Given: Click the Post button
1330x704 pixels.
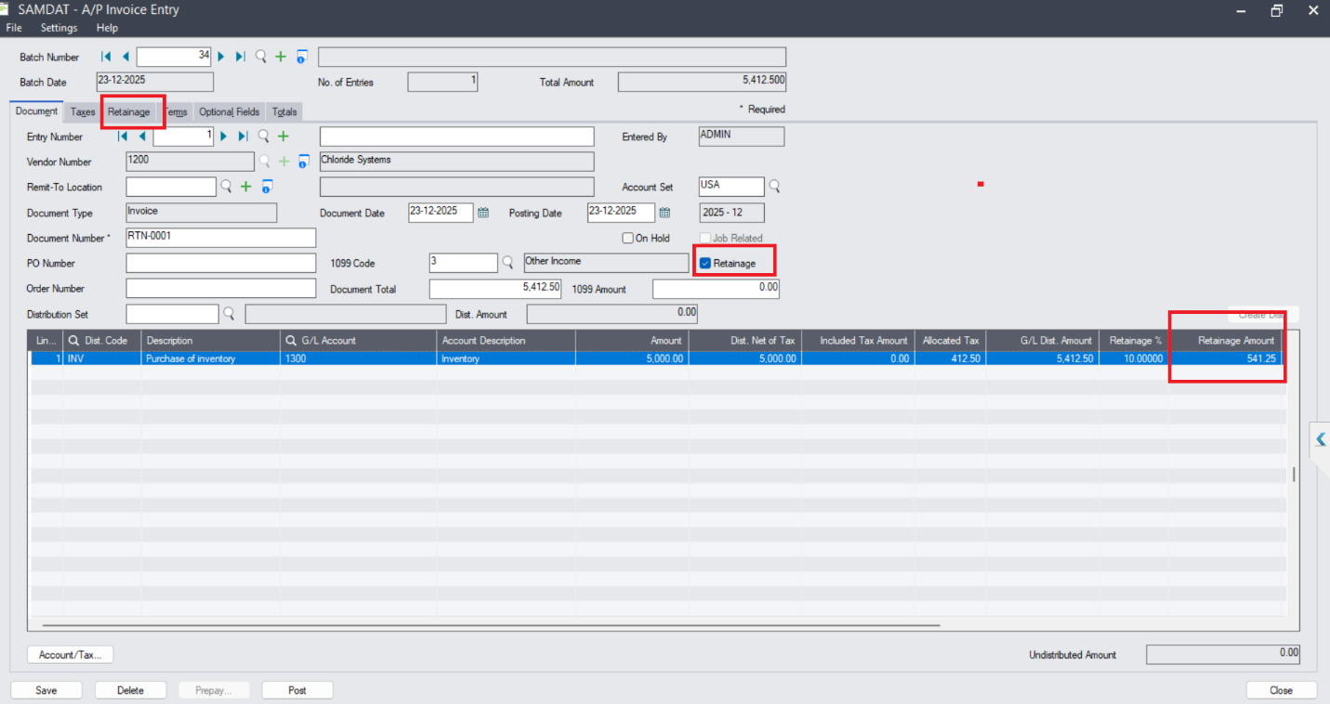Looking at the screenshot, I should coord(297,690).
